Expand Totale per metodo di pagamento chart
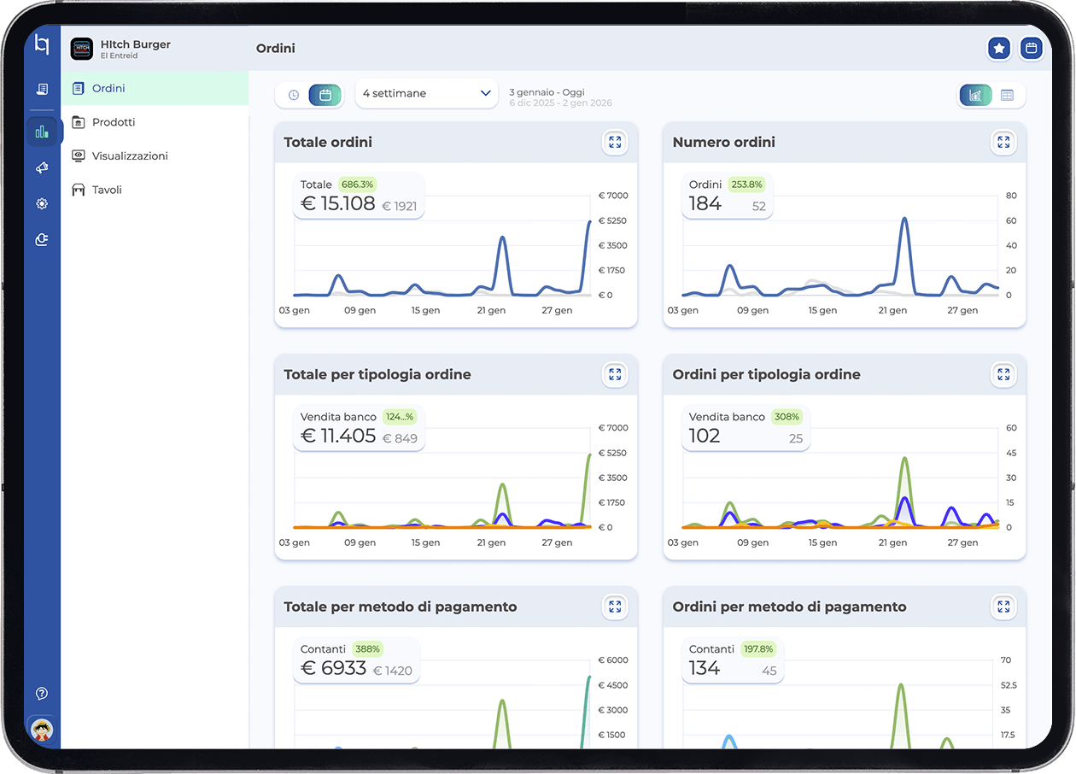This screenshot has height=774, width=1076. [615, 607]
